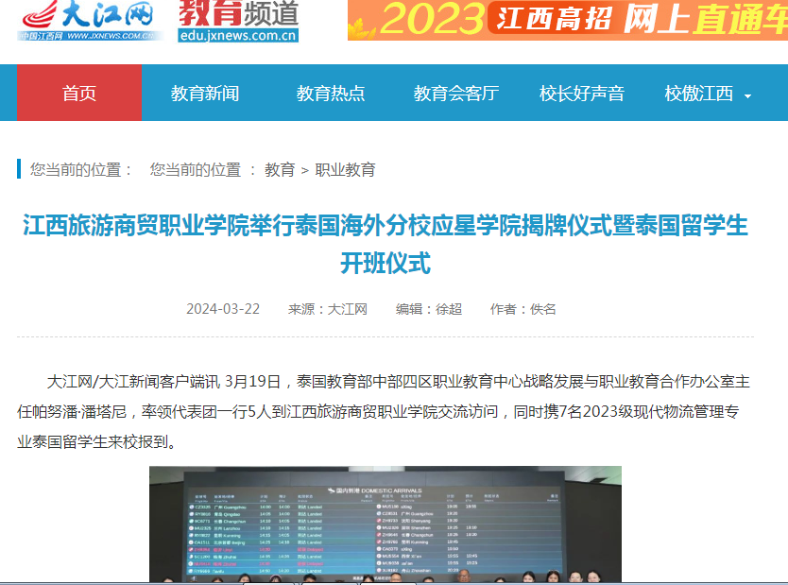Viewport: 788px width, 585px height.
Task: Click the arrow beside 校傲江西
Action: [x=748, y=95]
